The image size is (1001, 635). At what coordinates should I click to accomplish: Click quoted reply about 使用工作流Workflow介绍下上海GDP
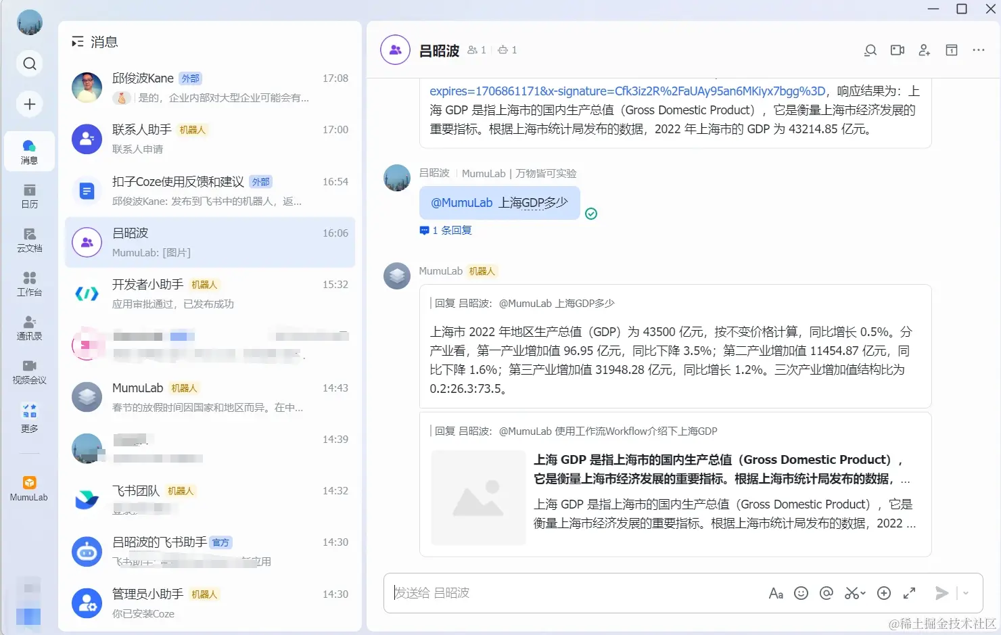574,431
